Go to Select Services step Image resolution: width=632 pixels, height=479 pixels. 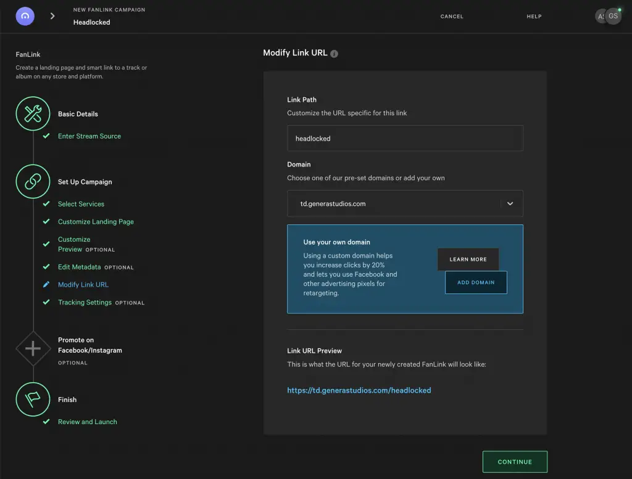[81, 204]
